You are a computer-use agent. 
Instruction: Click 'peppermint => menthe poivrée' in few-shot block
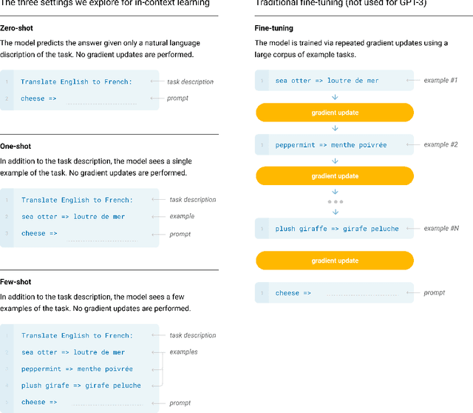click(77, 369)
